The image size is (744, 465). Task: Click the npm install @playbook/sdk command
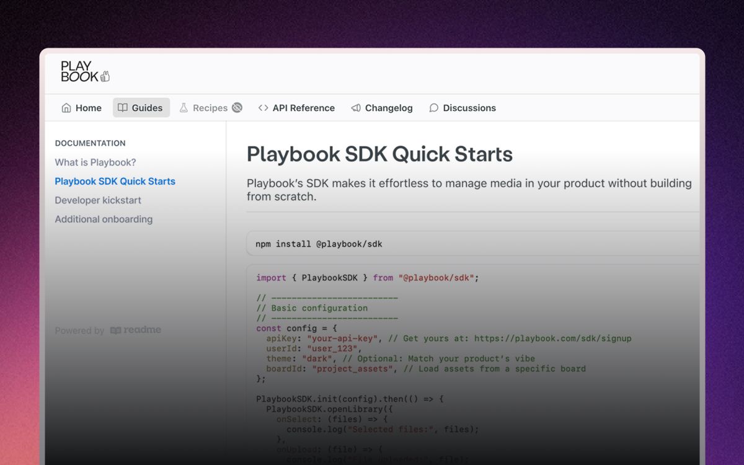tap(319, 244)
